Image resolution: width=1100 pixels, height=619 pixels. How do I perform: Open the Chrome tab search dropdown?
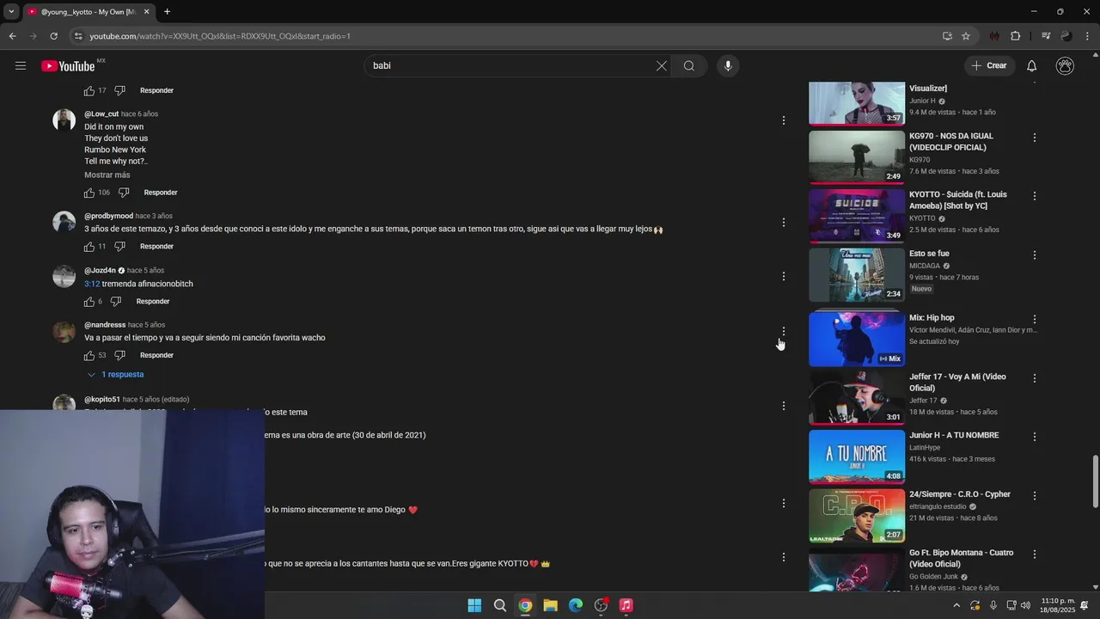[11, 12]
